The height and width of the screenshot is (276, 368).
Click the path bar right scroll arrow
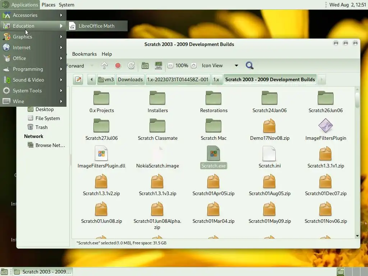pyautogui.click(x=322, y=79)
